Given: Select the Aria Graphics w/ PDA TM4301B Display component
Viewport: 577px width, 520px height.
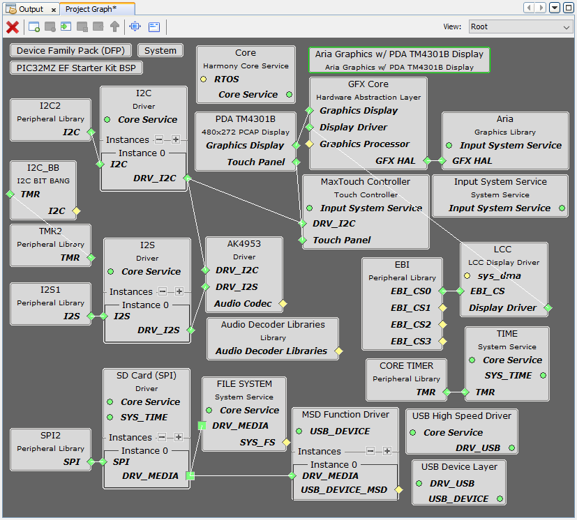Looking at the screenshot, I should [399, 60].
